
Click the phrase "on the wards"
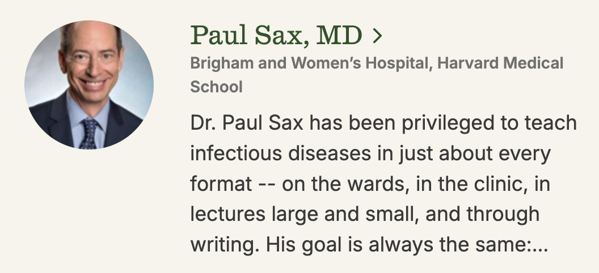340,184
